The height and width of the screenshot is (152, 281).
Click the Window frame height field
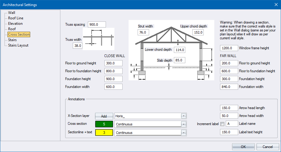(x=229, y=48)
